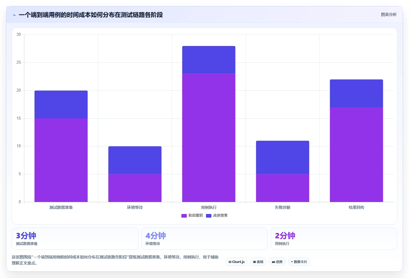This screenshot has width=409, height=278.
Task: Click purple bar segment for 失败诊断
Action: tap(282, 188)
